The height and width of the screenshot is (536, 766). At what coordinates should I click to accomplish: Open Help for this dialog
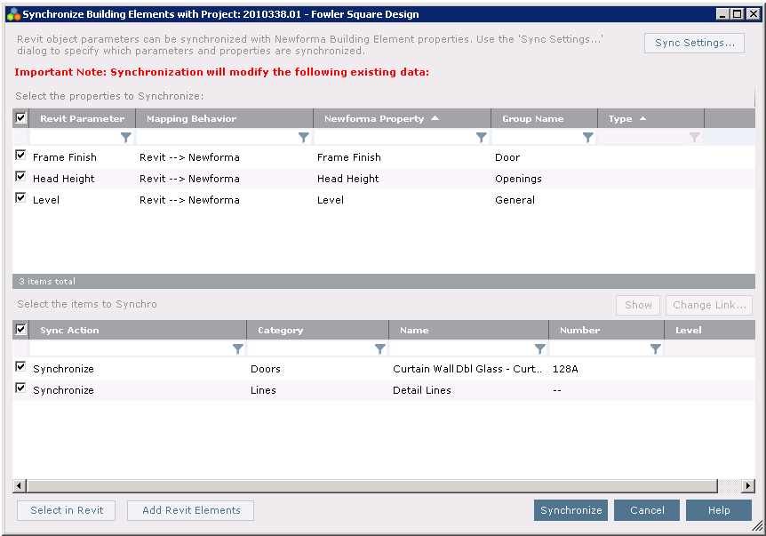click(x=719, y=510)
